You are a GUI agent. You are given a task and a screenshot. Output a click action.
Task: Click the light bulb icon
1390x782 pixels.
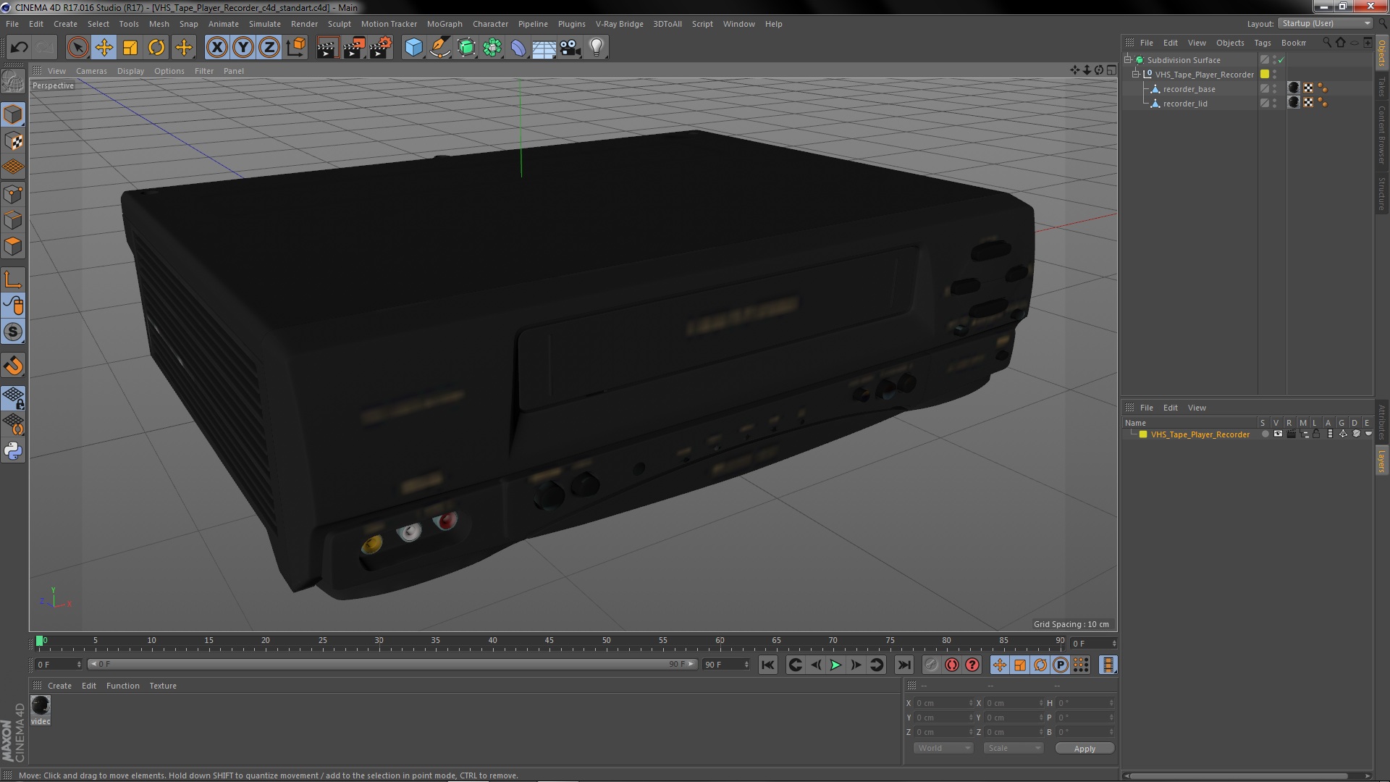[x=596, y=48]
